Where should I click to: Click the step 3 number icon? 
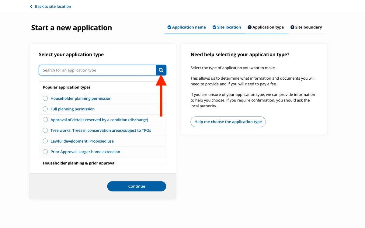(249, 27)
